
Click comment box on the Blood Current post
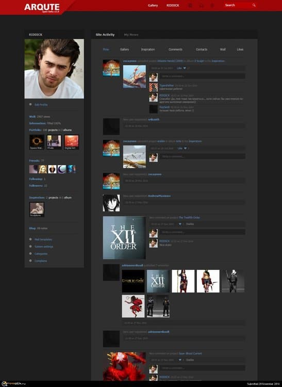pyautogui.click(x=202, y=368)
